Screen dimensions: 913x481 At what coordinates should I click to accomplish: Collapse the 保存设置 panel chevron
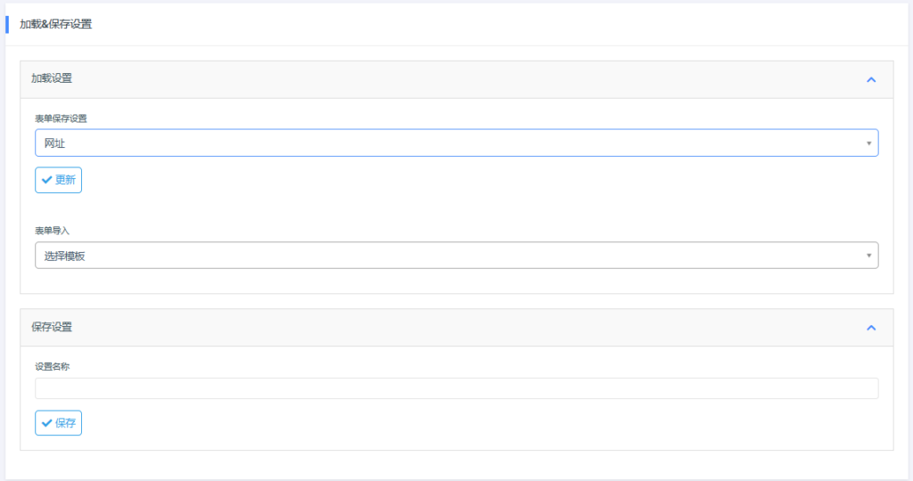click(871, 328)
